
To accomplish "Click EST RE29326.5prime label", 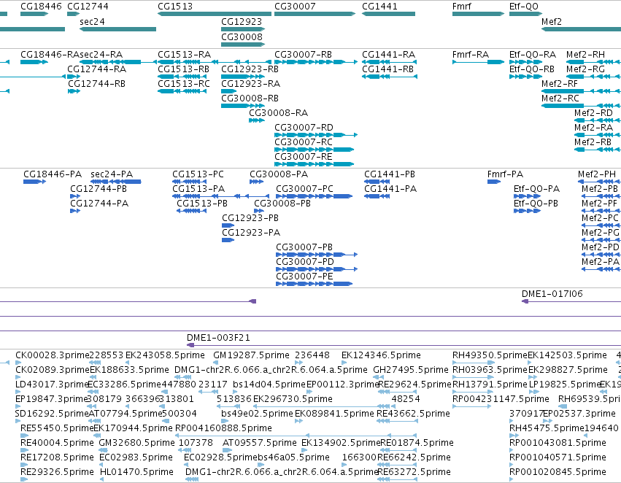I will 57,472.
